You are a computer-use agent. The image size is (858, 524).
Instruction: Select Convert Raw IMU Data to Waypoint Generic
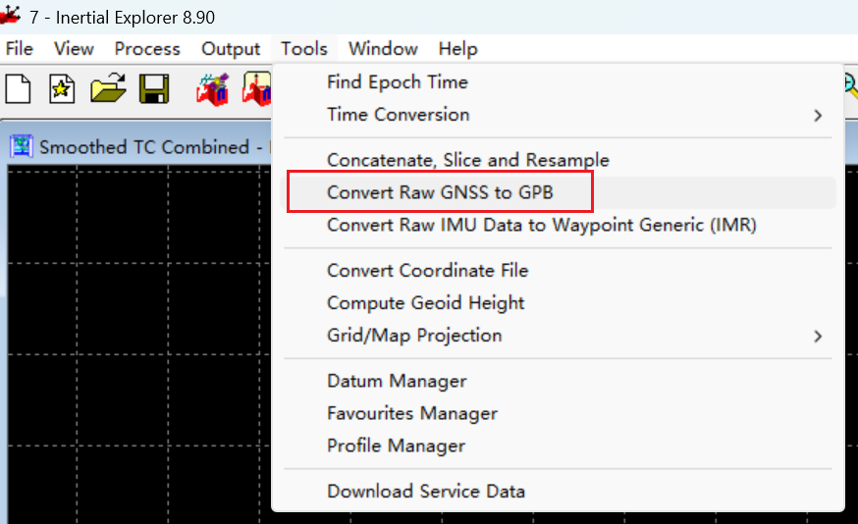[559, 225]
